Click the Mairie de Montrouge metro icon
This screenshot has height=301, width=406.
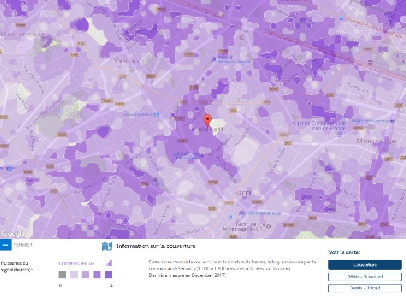click(x=392, y=121)
